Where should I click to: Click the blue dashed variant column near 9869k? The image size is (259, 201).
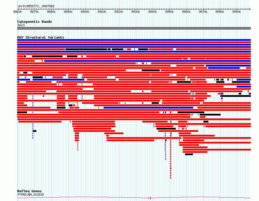33,131
